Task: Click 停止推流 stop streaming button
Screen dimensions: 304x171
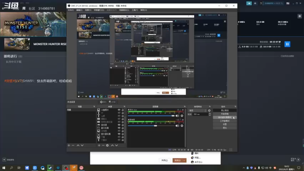Action: tap(225, 110)
